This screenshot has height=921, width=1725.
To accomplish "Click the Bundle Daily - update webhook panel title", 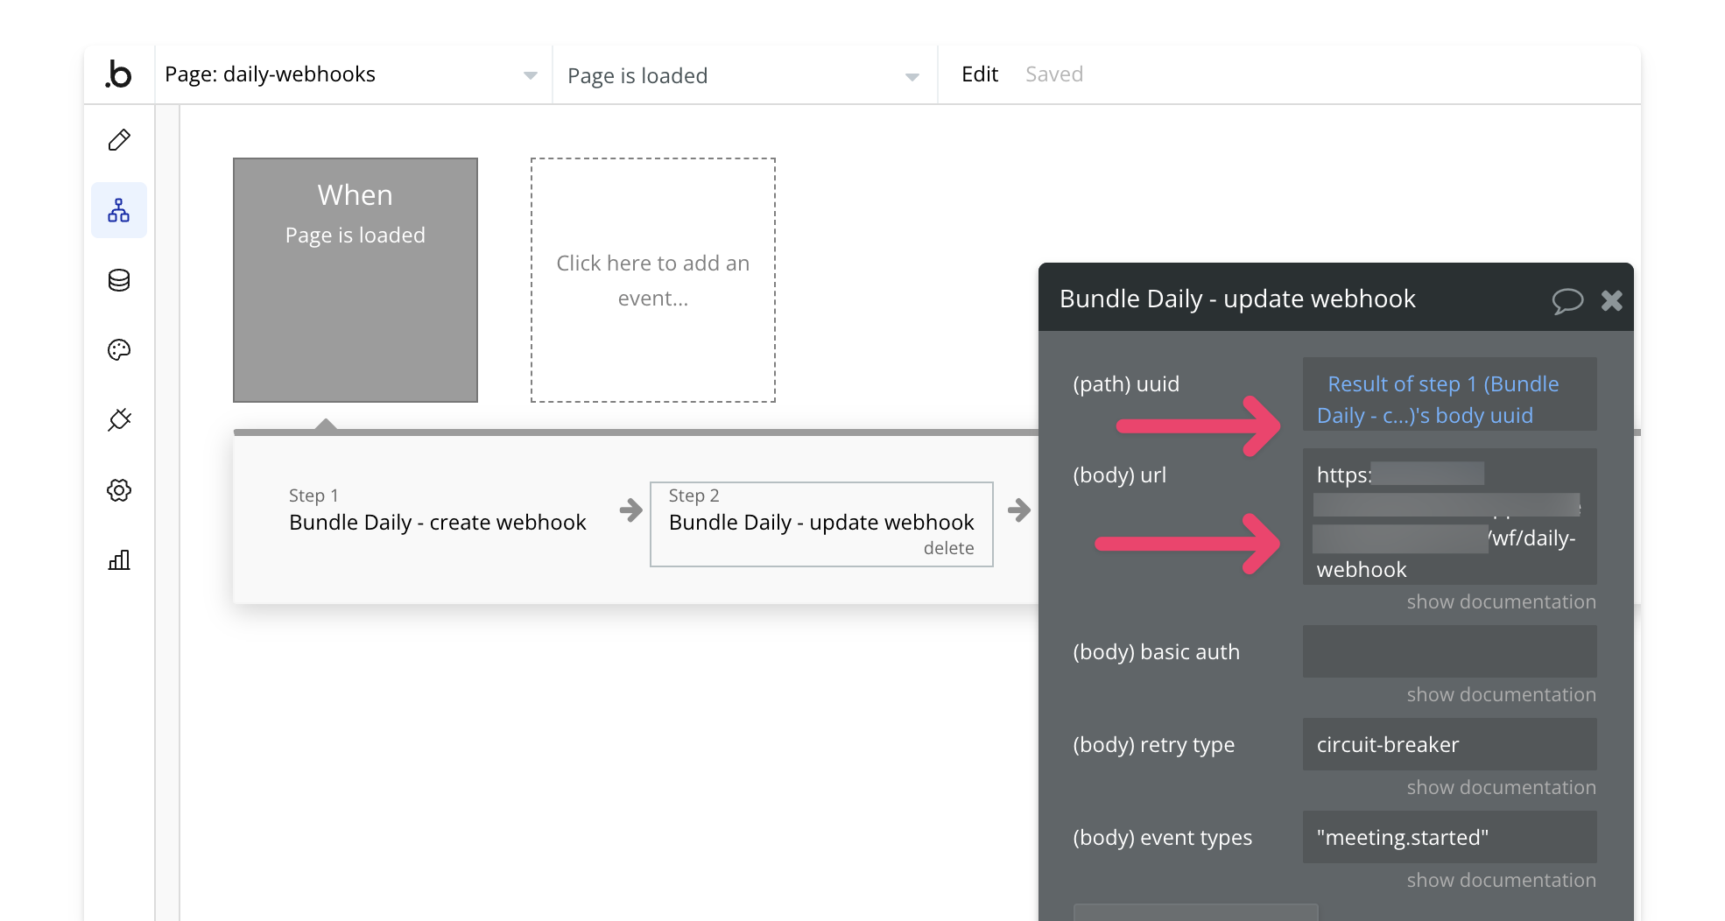I will point(1237,299).
